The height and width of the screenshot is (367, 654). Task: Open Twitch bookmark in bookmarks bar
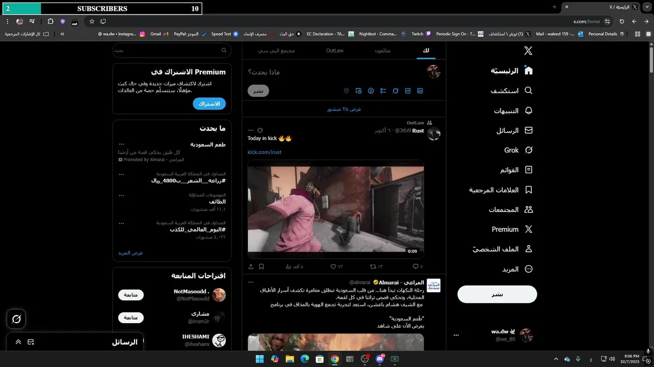421,34
